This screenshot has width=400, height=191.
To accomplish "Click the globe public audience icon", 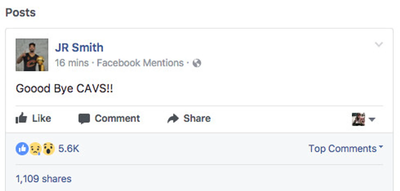I will (197, 63).
